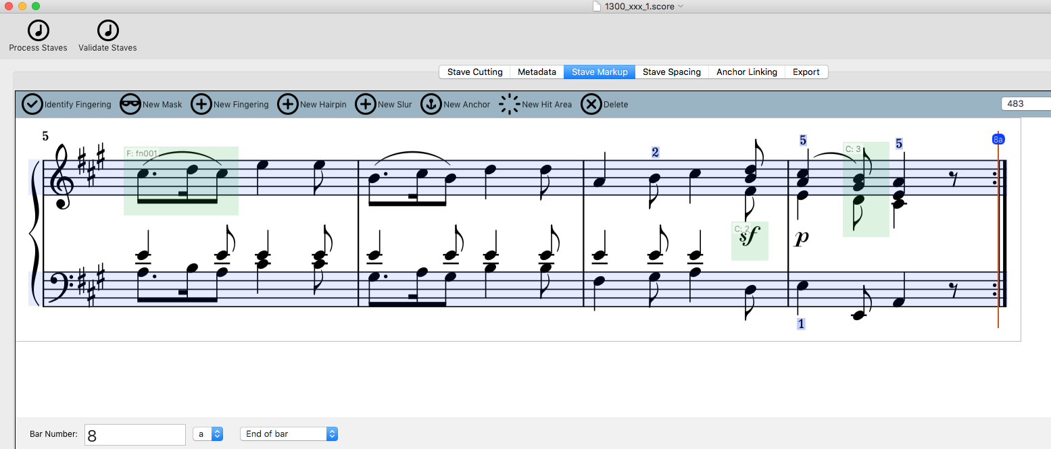Add a New Fingering
This screenshot has width=1051, height=449.
[201, 105]
